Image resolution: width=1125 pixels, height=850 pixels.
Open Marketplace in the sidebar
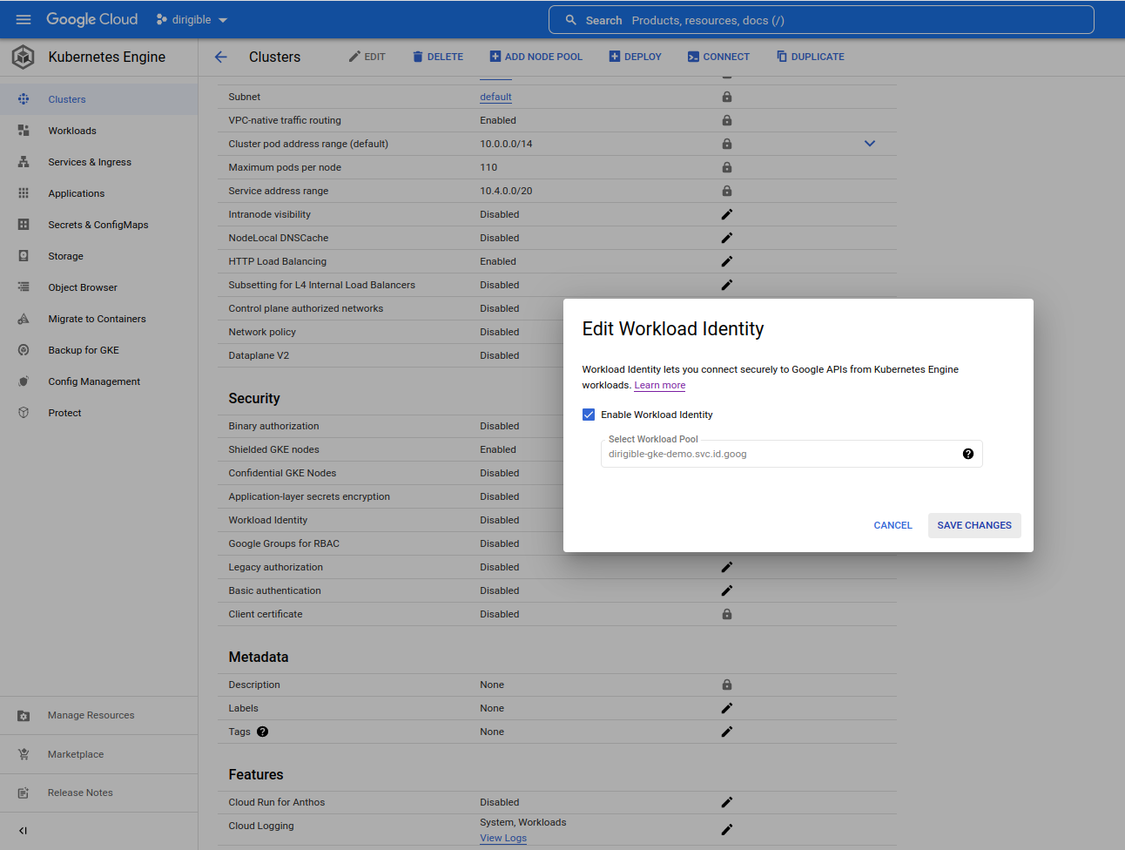coord(98,754)
